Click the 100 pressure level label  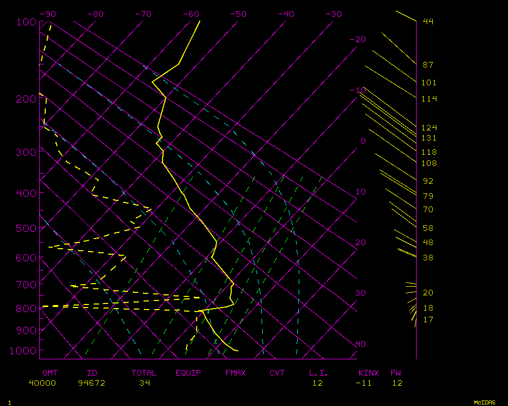coord(26,22)
